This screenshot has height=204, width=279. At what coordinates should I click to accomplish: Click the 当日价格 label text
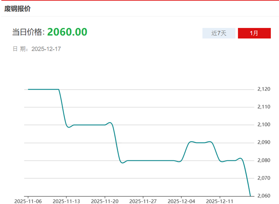tap(28, 32)
